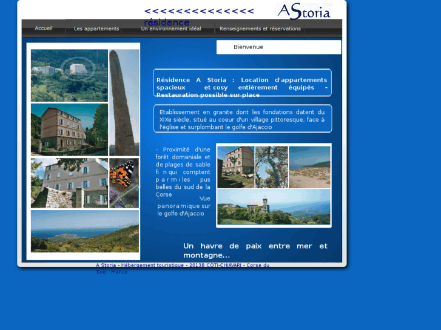Open Les appartements menu item

pyautogui.click(x=96, y=28)
